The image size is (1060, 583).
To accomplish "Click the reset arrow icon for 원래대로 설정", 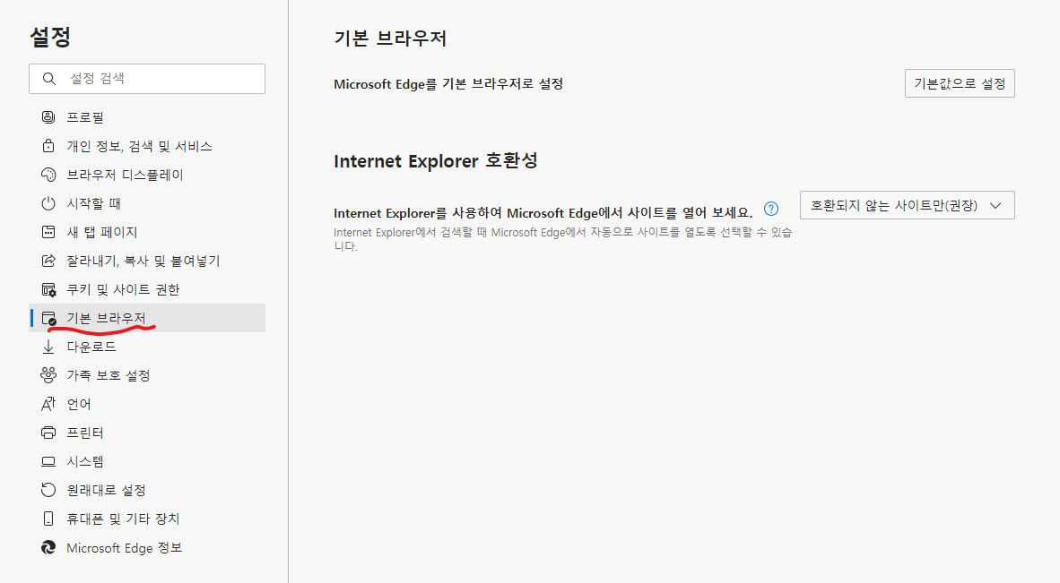I will [48, 490].
